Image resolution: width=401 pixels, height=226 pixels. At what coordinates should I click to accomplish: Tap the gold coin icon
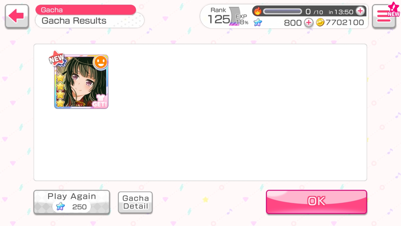click(x=320, y=22)
